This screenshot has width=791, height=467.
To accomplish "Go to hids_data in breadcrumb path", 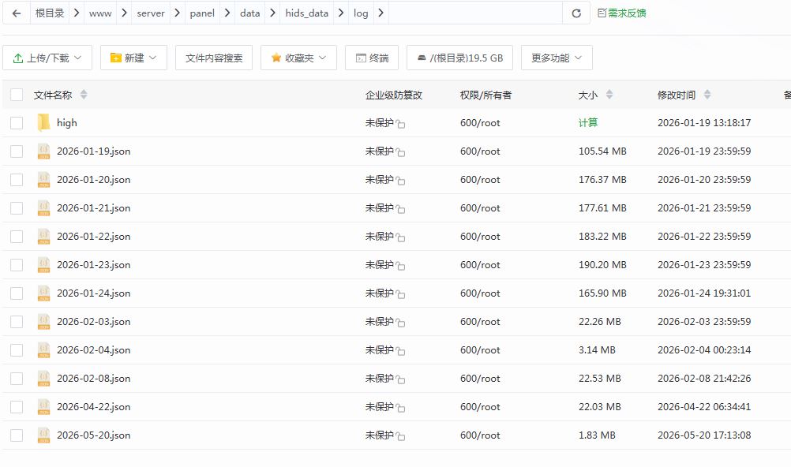I will point(306,13).
